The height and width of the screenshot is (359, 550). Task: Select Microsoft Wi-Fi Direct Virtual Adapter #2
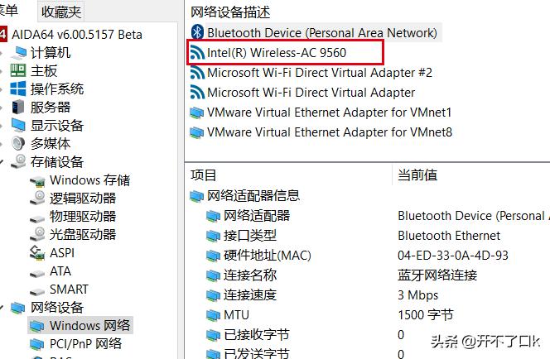tap(320, 73)
